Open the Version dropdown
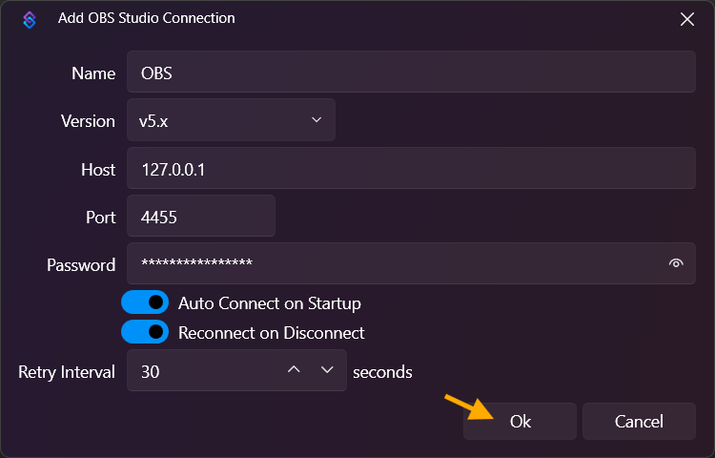This screenshot has width=715, height=458. (231, 120)
